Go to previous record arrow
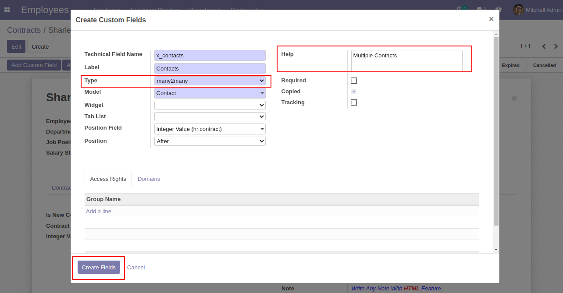This screenshot has width=563, height=293. 544,46
